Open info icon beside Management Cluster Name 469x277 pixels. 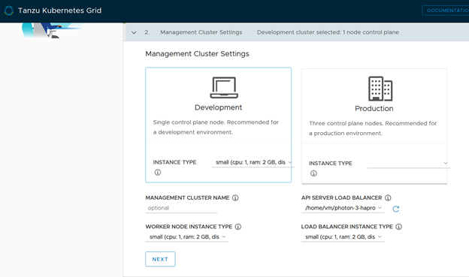(235, 198)
